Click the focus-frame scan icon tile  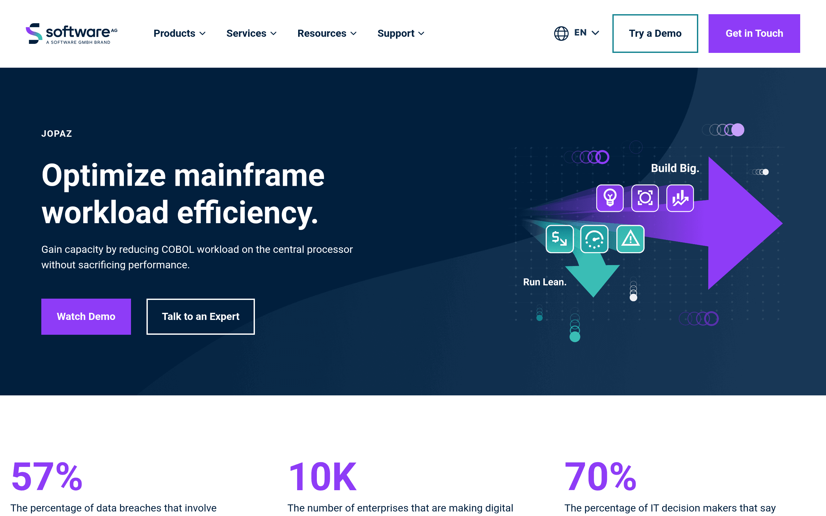[645, 198]
